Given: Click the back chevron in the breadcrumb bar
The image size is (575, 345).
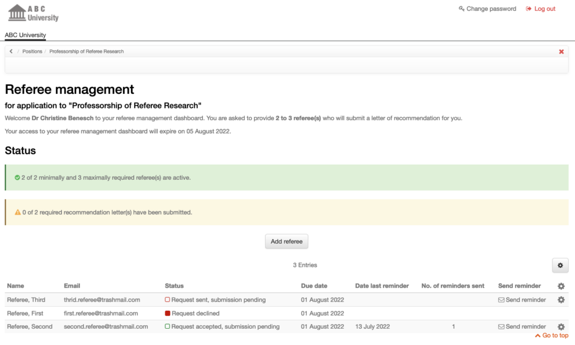Looking at the screenshot, I should [x=11, y=51].
